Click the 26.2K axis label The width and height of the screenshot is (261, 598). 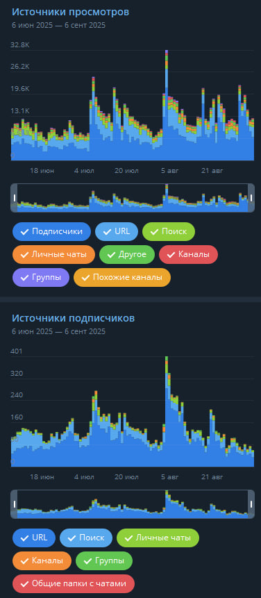click(x=20, y=67)
